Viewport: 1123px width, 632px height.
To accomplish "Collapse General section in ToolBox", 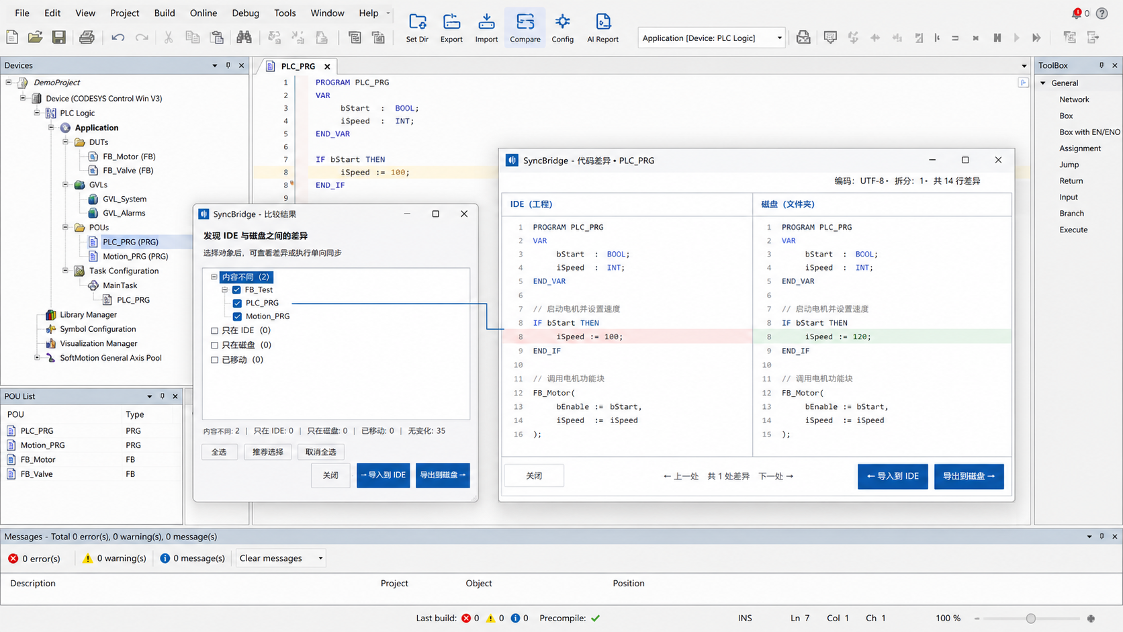I will pyautogui.click(x=1043, y=83).
